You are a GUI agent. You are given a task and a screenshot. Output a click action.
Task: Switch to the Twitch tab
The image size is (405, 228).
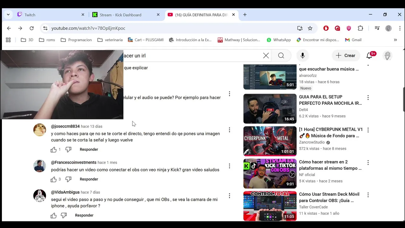click(51, 15)
